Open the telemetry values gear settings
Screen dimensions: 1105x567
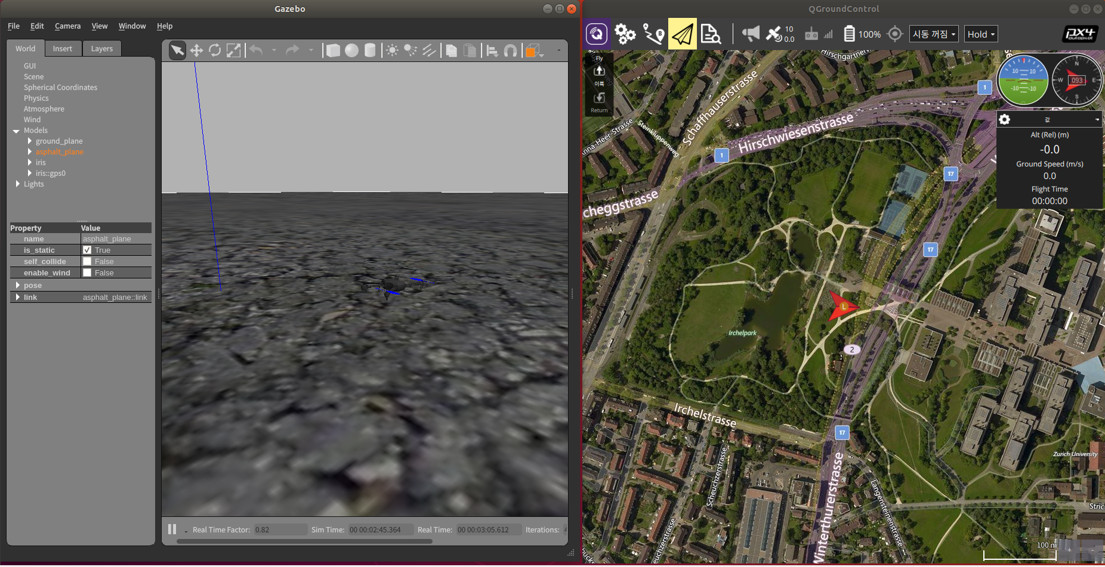tap(1005, 119)
